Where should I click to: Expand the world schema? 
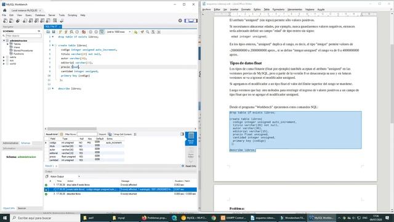[x=4, y=64]
